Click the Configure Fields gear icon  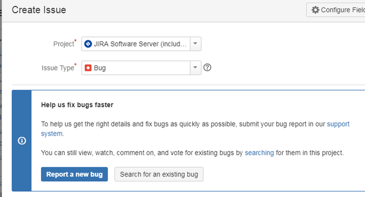coord(315,10)
